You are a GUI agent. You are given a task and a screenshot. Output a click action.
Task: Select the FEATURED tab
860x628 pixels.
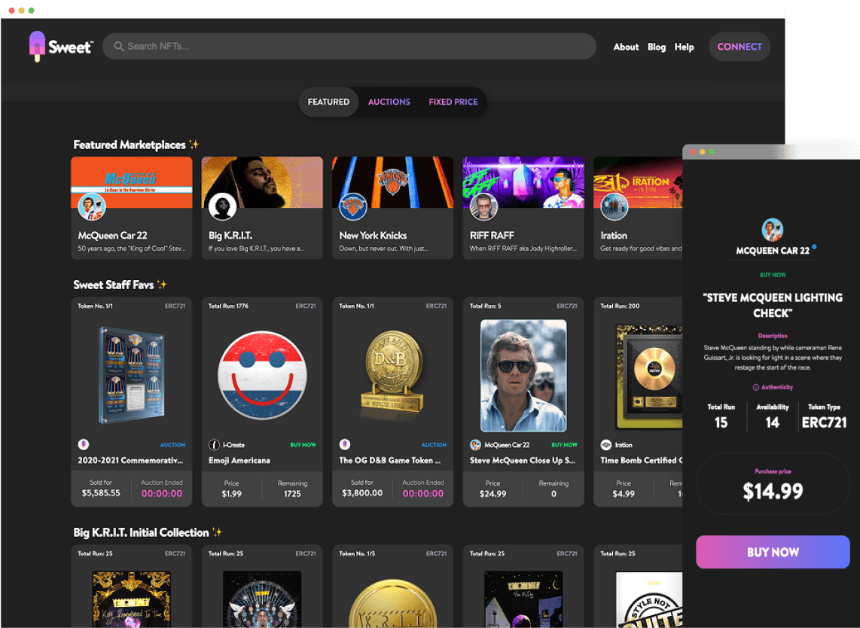[x=328, y=102]
